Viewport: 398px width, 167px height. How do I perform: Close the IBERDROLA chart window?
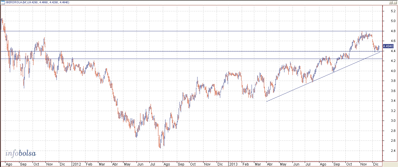(x=395, y=2)
